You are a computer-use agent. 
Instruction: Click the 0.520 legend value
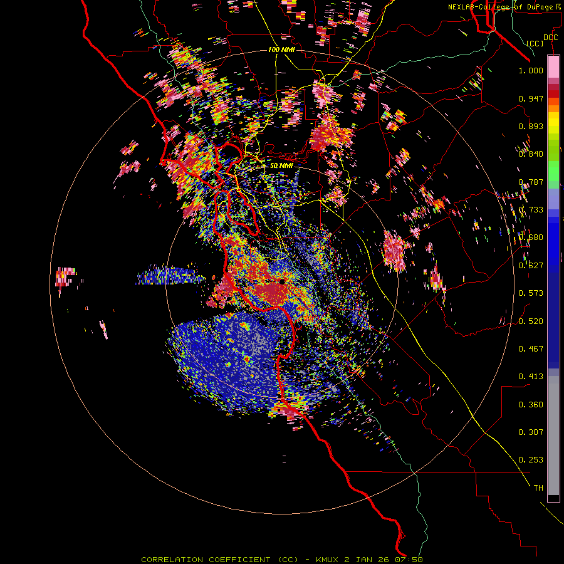point(531,321)
